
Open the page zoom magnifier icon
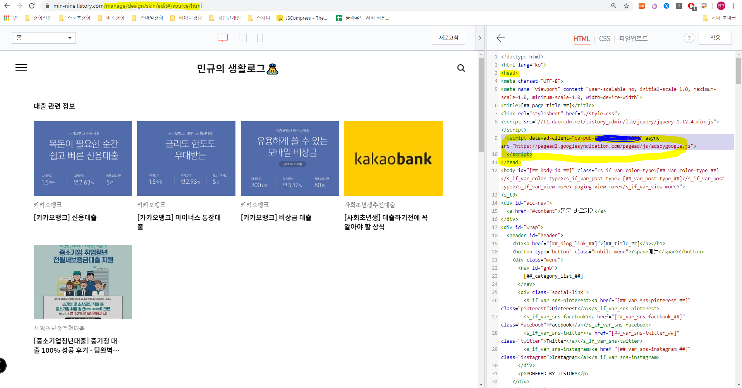614,6
